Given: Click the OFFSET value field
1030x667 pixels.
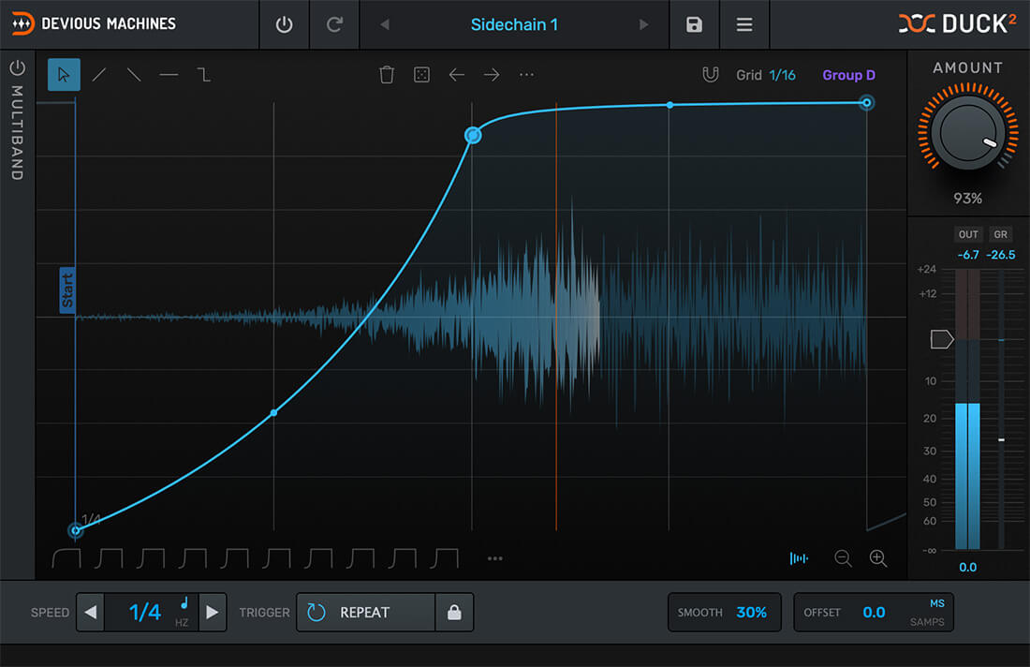Looking at the screenshot, I should 874,612.
